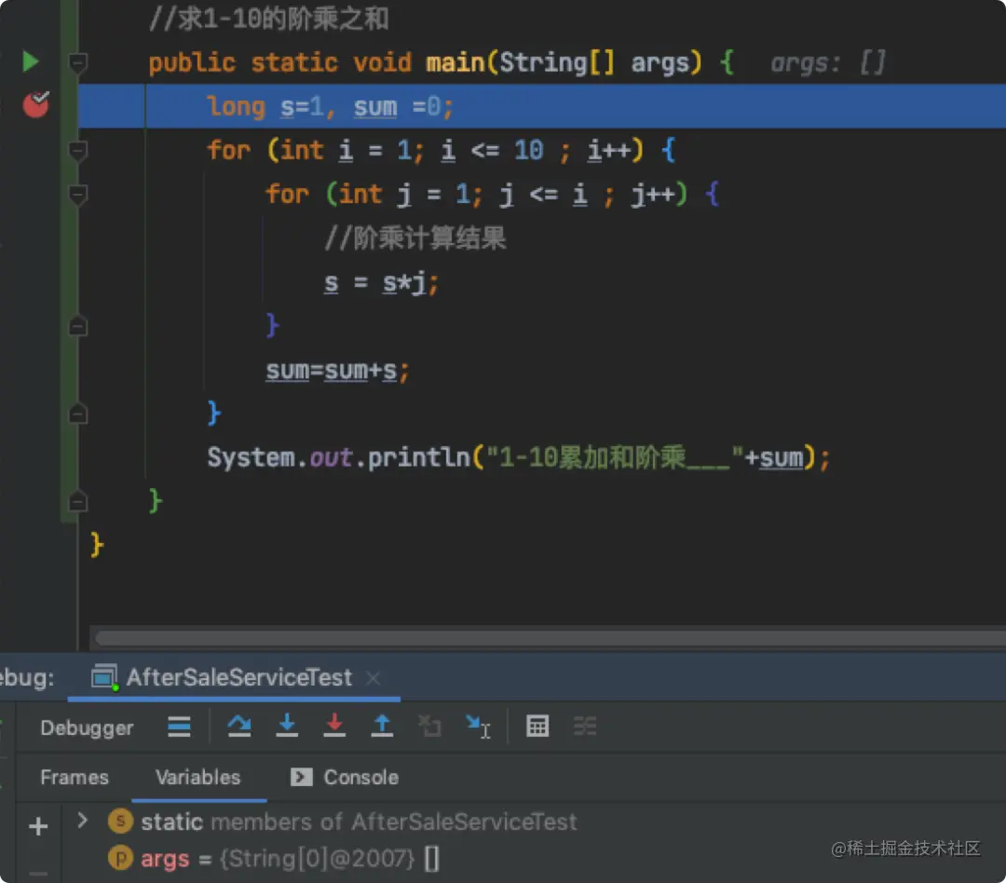1006x883 pixels.
Task: Close the AfterSaleServiceTest debug tab
Action: click(374, 678)
